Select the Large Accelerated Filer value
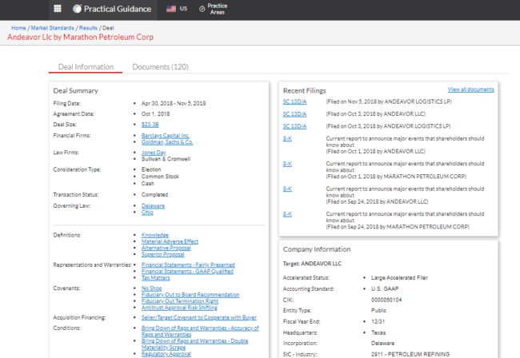The width and height of the screenshot is (520, 358). pos(399,277)
